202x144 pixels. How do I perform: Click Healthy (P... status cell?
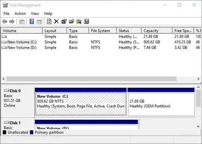point(129,48)
